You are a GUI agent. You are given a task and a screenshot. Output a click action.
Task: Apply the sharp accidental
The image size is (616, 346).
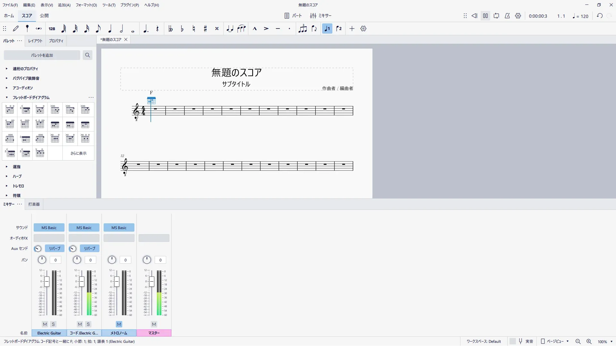coord(205,29)
